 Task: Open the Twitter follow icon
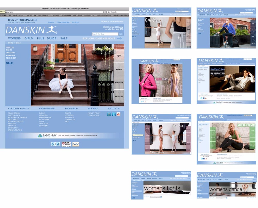(x=114, y=114)
